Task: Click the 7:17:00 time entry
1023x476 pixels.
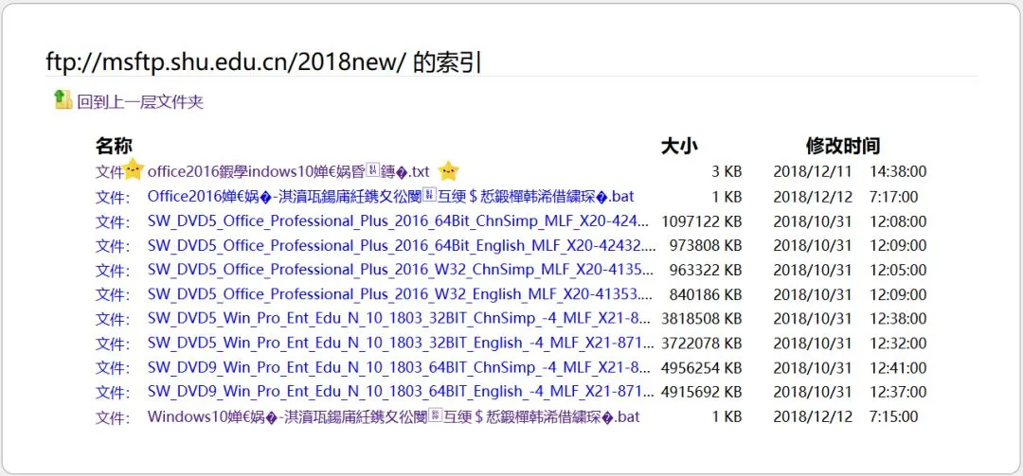Action: coord(894,197)
